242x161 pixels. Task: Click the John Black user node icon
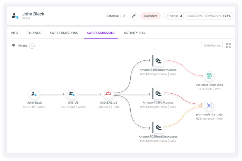click(x=34, y=94)
